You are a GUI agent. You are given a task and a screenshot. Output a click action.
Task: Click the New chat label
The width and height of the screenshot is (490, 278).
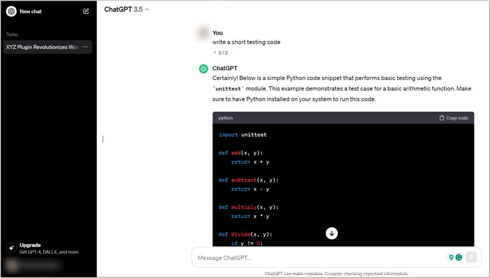click(31, 11)
